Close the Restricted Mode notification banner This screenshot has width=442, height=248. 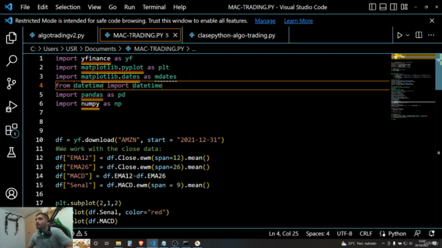tap(432, 21)
